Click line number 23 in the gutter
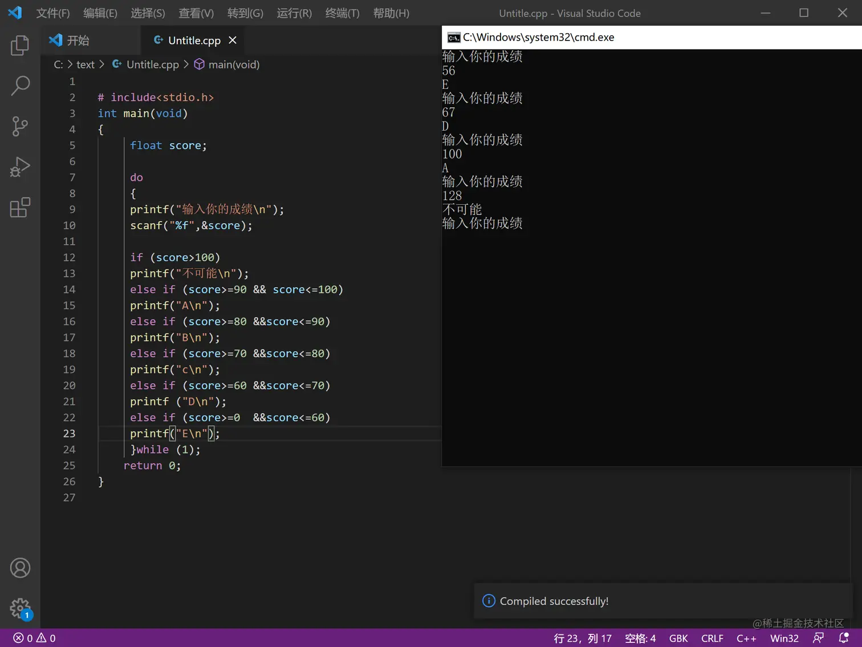This screenshot has height=647, width=862. [x=69, y=433]
